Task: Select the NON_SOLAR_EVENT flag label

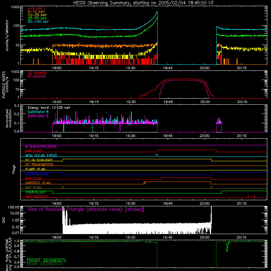Action: pos(41,155)
